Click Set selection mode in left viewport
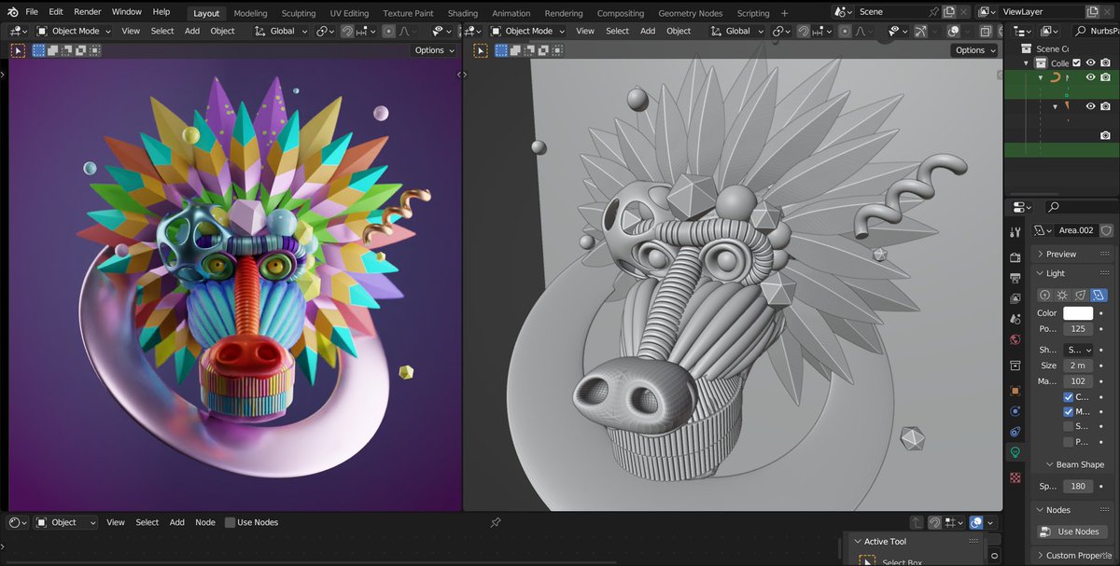This screenshot has width=1120, height=566. click(38, 50)
